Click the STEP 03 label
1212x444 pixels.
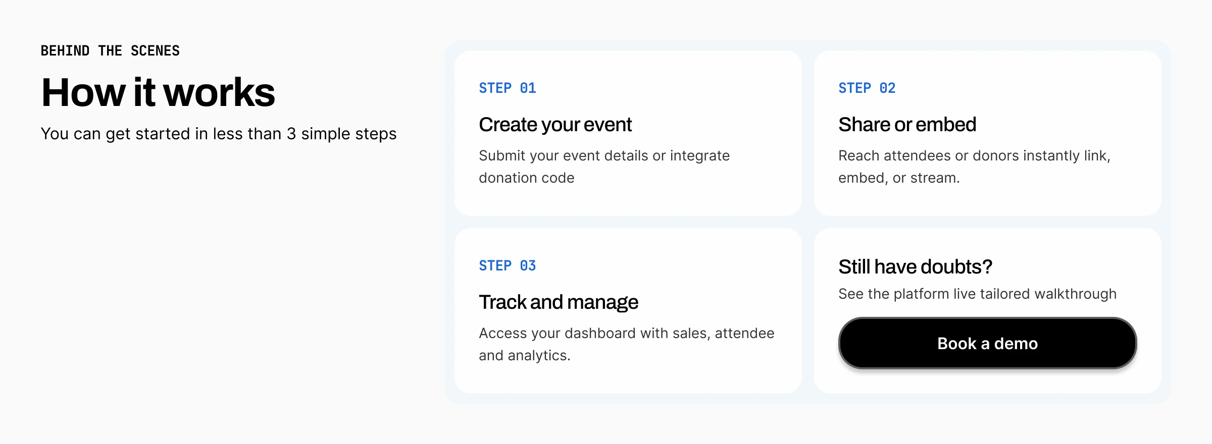coord(507,266)
